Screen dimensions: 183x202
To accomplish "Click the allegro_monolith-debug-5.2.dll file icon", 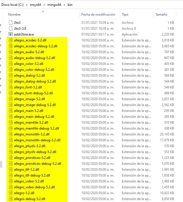I will point(11,140).
